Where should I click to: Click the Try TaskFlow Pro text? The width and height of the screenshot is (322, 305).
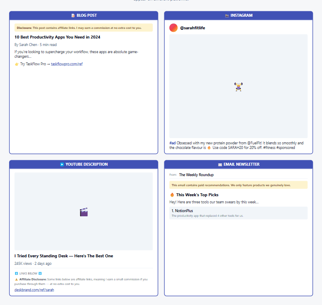(33, 64)
